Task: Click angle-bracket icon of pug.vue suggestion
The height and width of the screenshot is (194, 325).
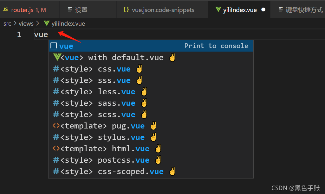Action: pos(56,126)
